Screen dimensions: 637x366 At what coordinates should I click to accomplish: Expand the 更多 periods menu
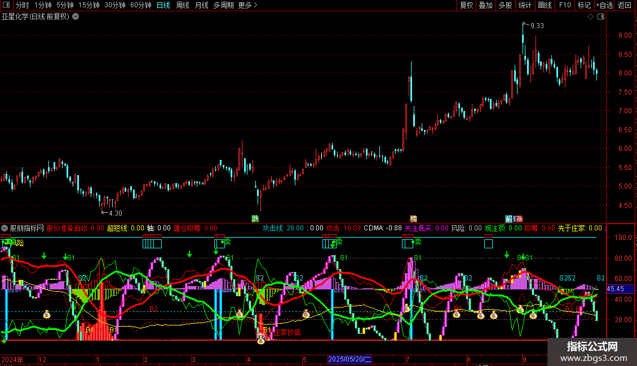248,5
